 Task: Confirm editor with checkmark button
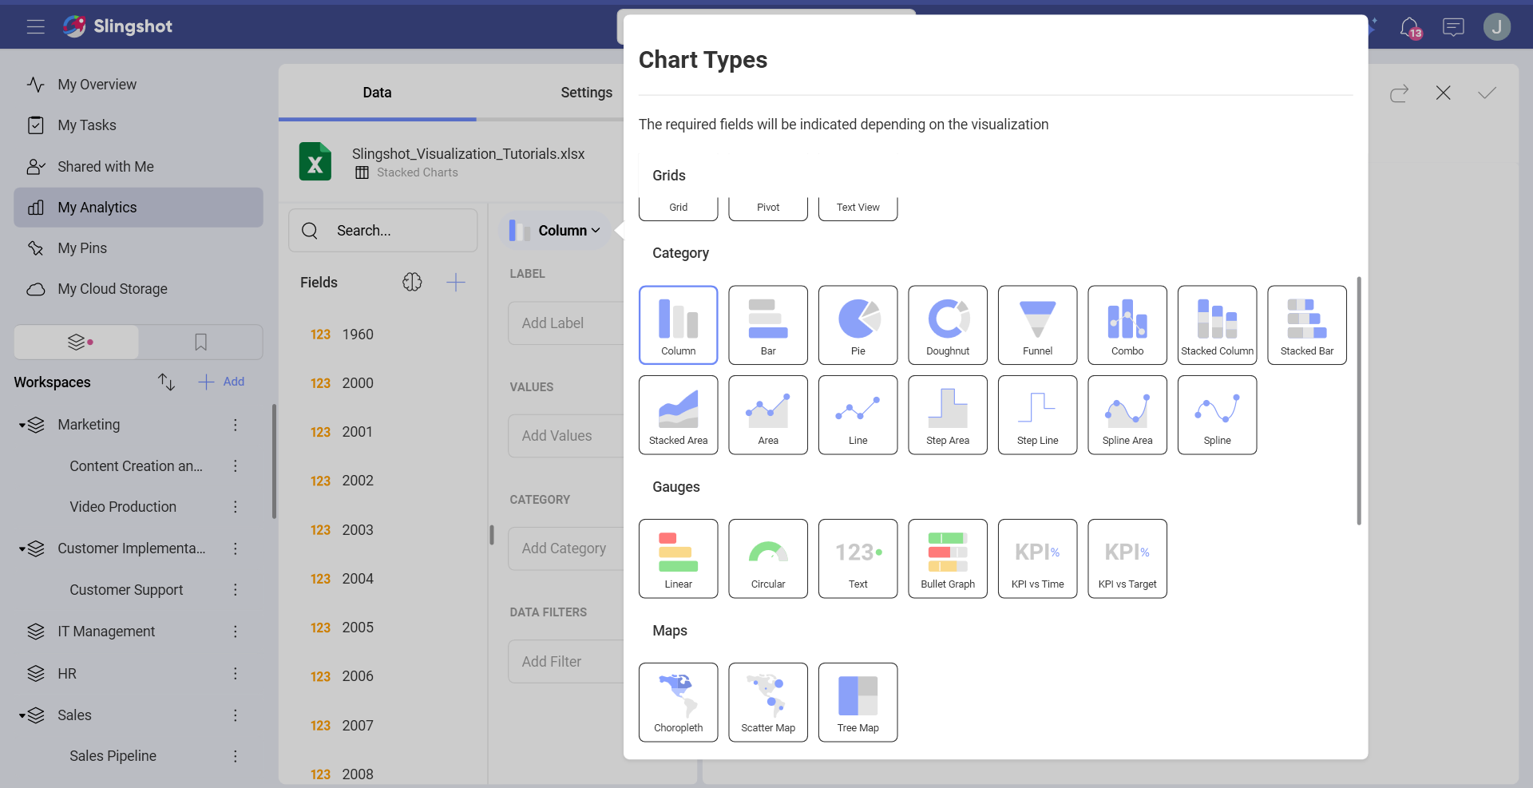click(x=1487, y=93)
